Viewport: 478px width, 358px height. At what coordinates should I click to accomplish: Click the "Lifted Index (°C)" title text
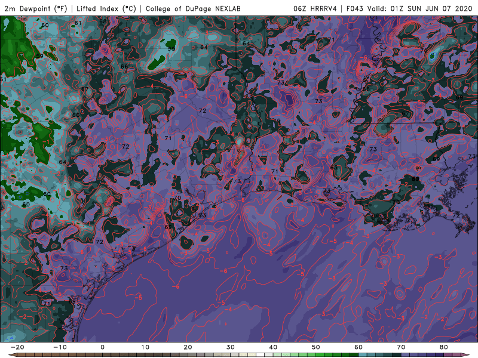[x=106, y=8]
